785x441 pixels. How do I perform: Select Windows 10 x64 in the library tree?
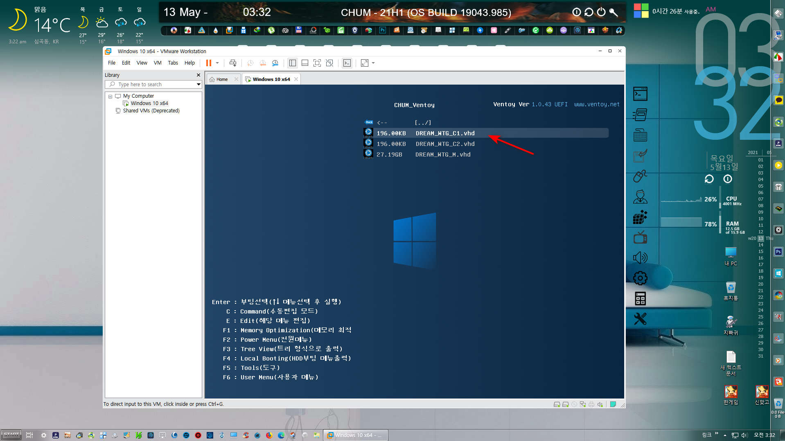click(149, 103)
